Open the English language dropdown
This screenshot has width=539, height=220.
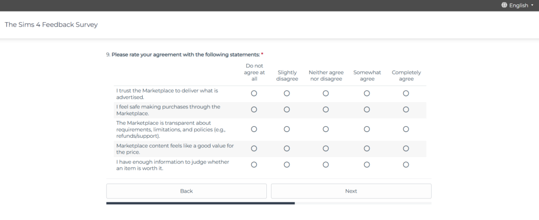coord(517,5)
